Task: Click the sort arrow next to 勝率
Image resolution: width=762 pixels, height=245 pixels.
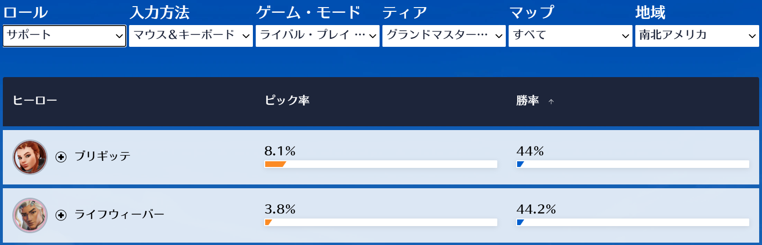Action: pyautogui.click(x=551, y=101)
